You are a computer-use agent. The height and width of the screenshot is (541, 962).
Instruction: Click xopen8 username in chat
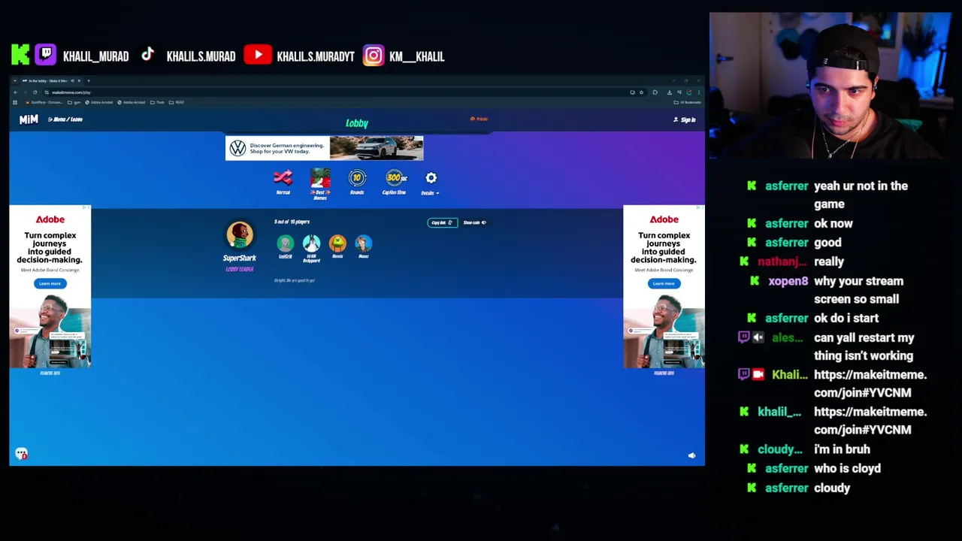pyautogui.click(x=788, y=281)
